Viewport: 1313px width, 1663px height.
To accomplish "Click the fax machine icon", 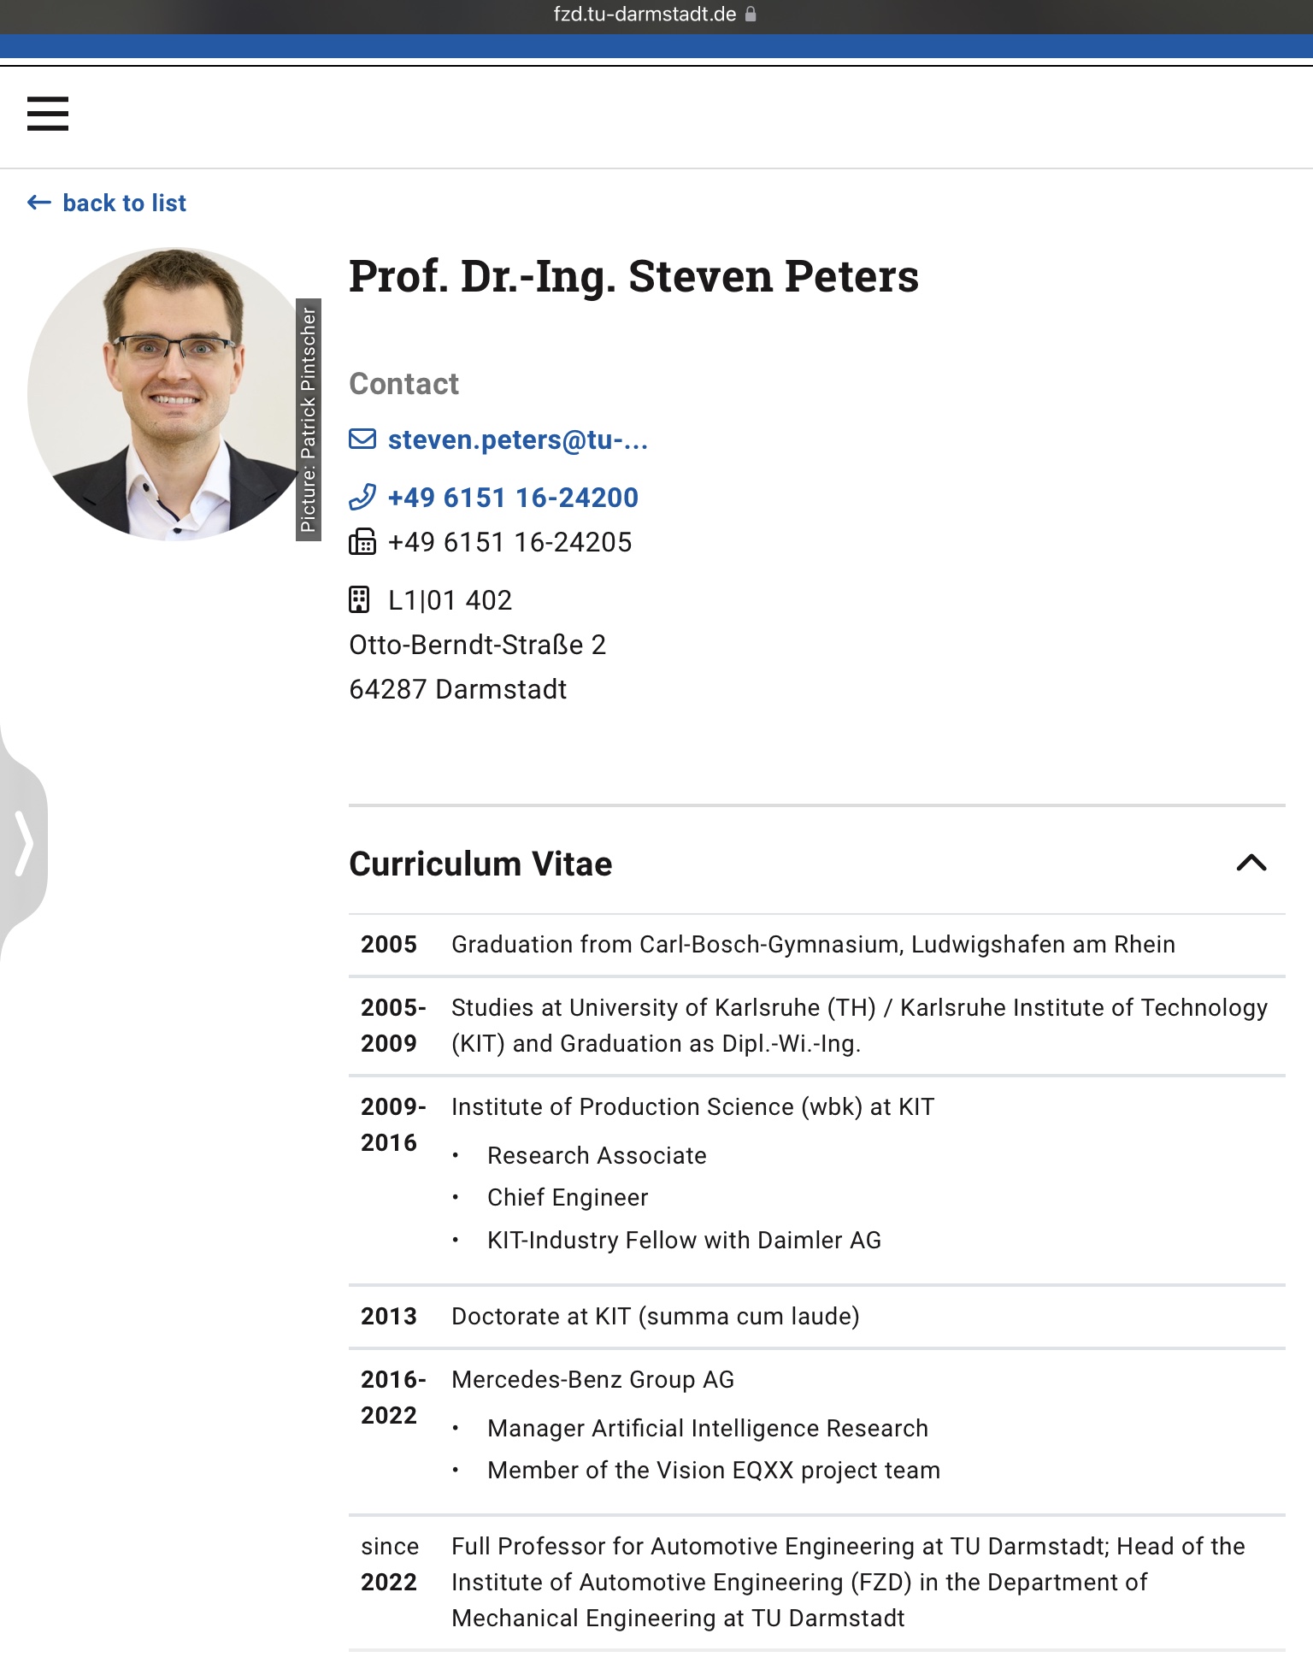I will 362,542.
